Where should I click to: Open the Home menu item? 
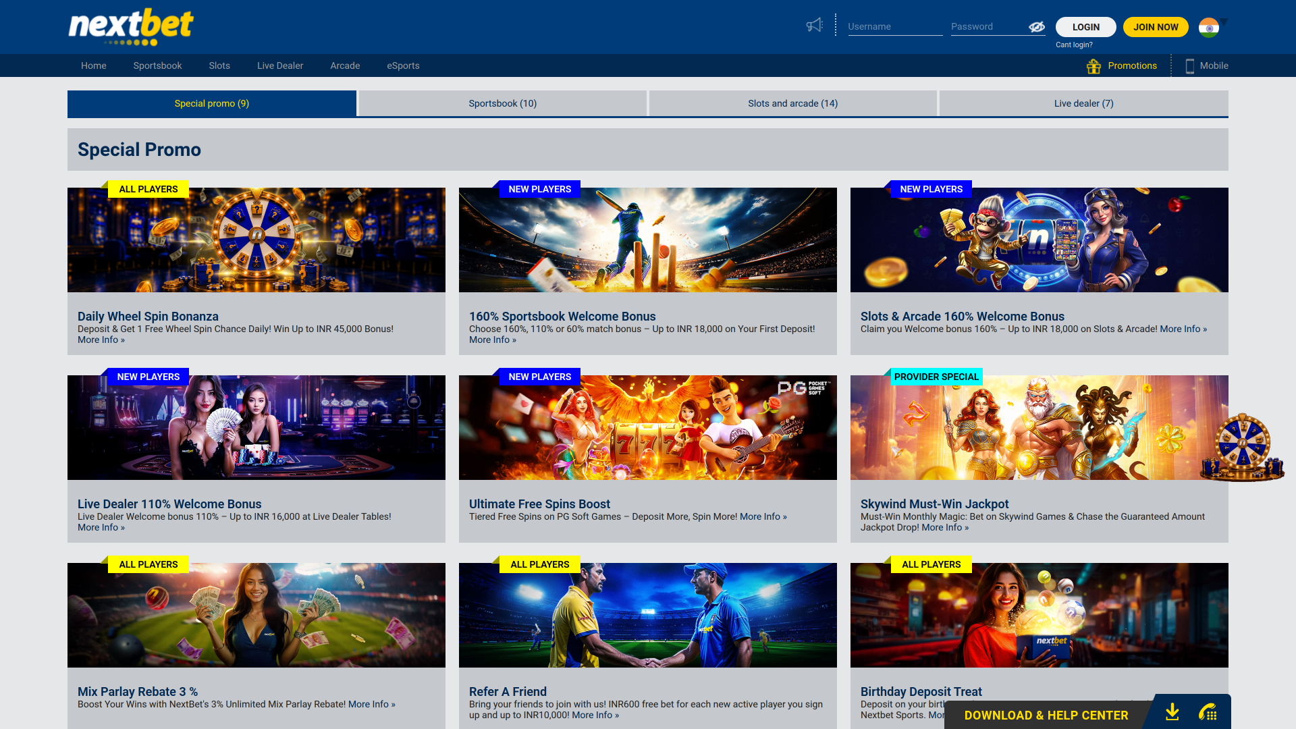pyautogui.click(x=94, y=66)
